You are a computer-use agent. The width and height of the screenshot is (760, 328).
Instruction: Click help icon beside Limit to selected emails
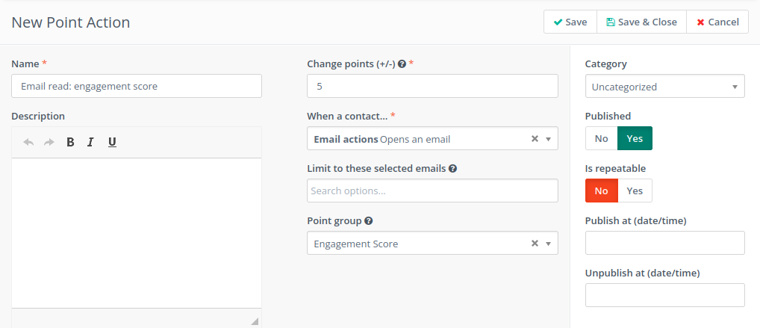pos(453,169)
